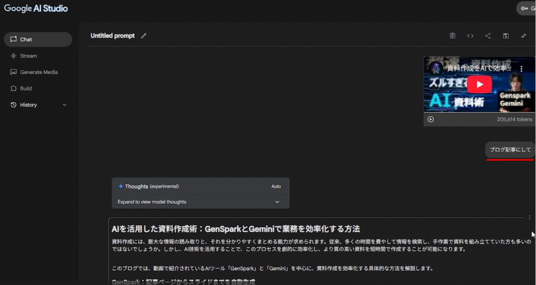
Task: Click Expand to view model thoughts text
Action: 152,202
